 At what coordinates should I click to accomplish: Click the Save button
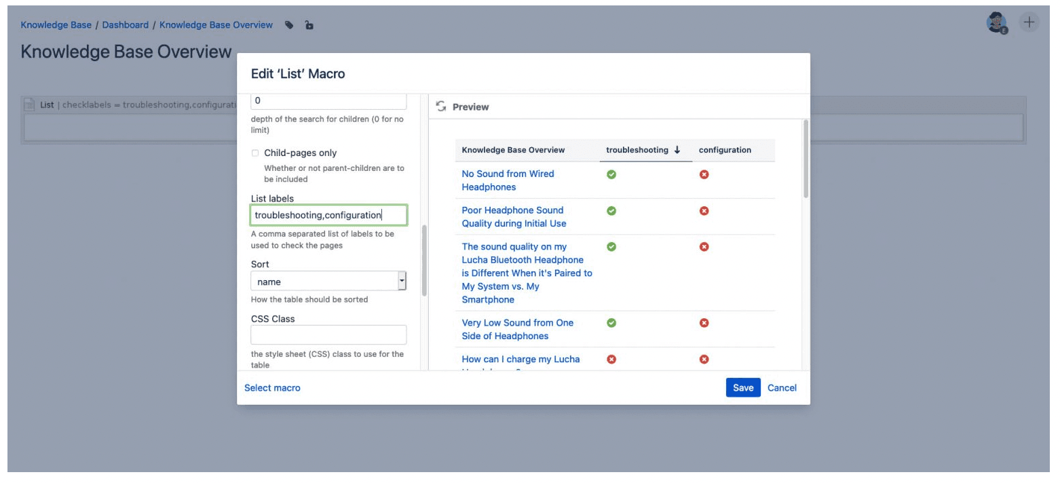point(743,388)
